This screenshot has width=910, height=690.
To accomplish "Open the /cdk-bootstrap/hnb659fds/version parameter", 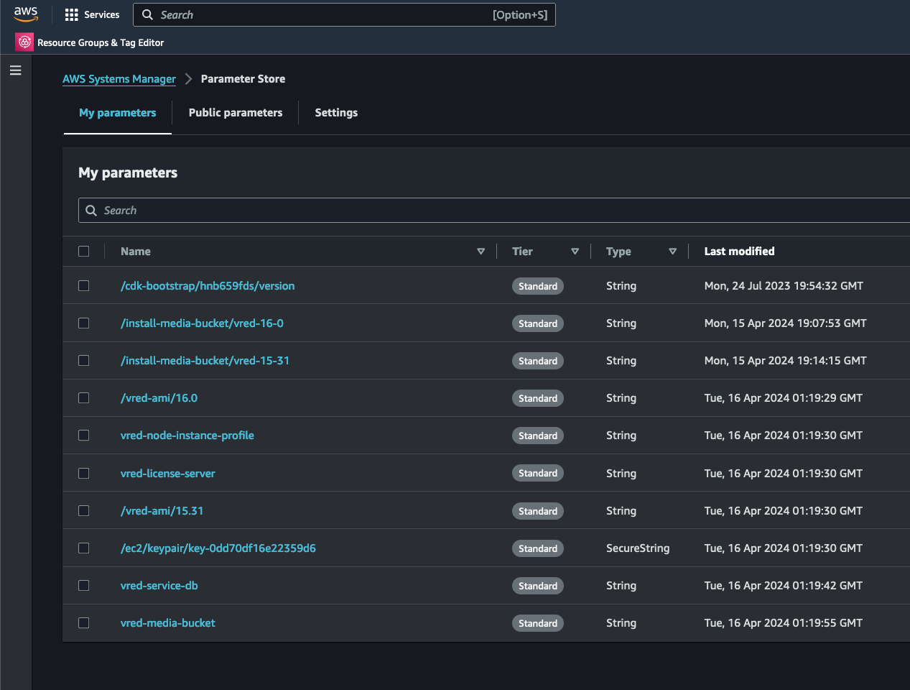I will pos(208,285).
